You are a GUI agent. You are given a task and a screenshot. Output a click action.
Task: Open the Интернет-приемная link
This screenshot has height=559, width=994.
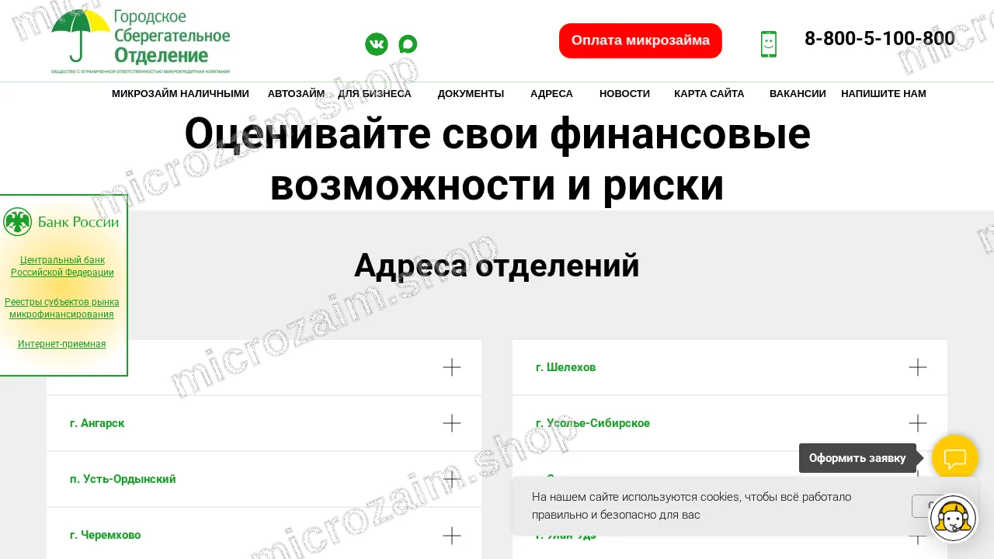coord(62,344)
